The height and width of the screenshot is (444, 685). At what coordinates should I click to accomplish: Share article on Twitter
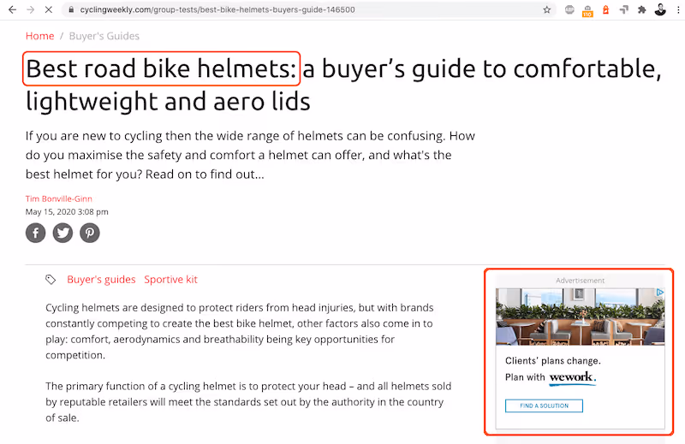(63, 233)
